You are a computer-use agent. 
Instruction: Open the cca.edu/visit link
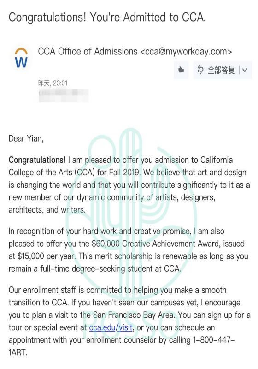click(111, 327)
